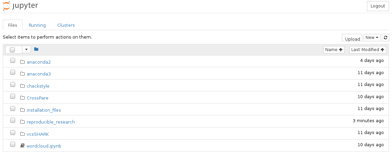The image size is (392, 154).
Task: Sort the list by Name
Action: [x=334, y=50]
